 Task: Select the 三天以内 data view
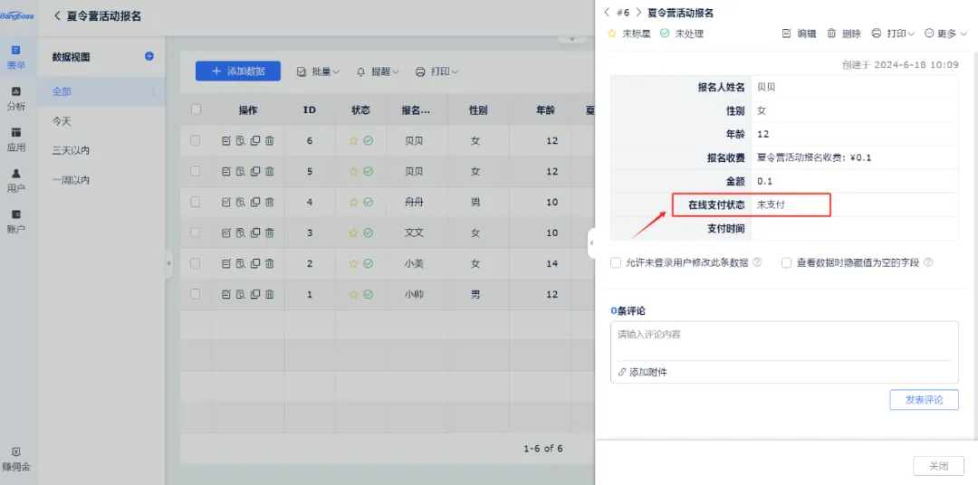[x=71, y=150]
